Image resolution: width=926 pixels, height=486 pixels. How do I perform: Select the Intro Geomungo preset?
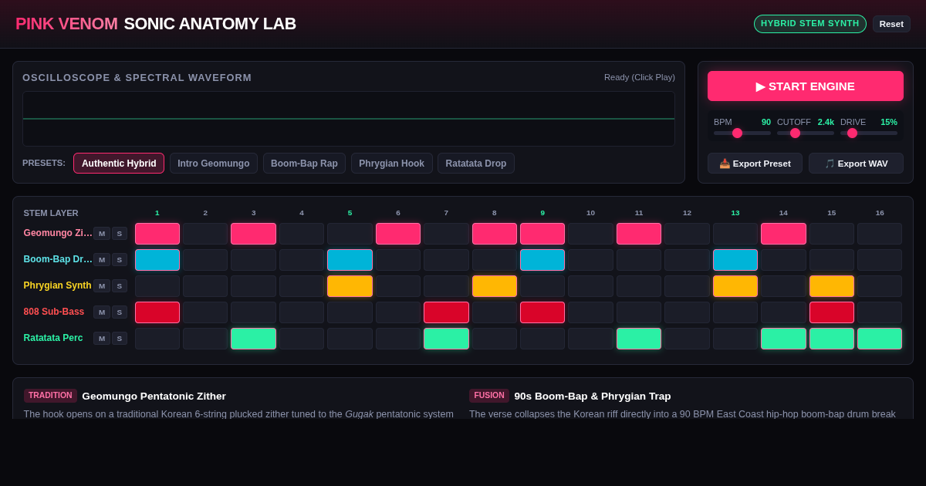coord(214,164)
